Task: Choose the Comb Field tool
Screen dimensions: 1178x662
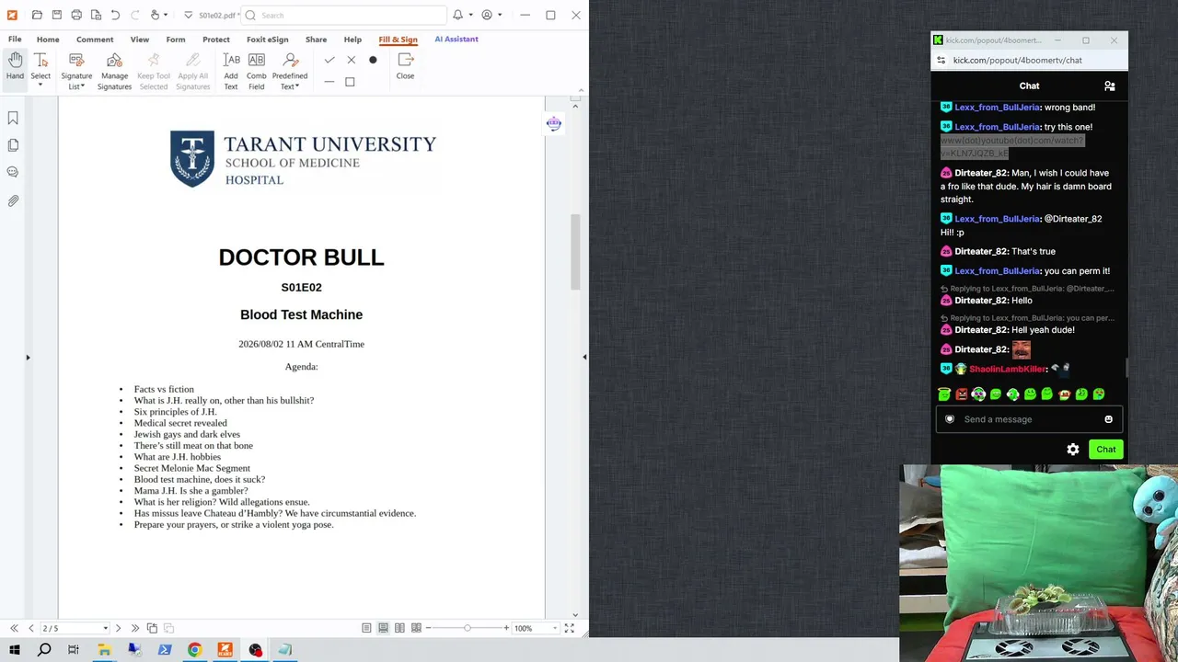Action: [256, 72]
